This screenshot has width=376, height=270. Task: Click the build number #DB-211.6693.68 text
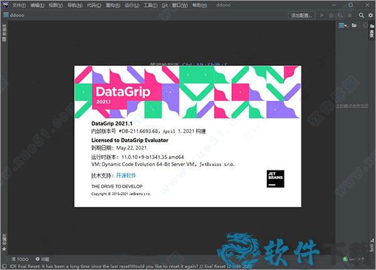[x=138, y=131]
